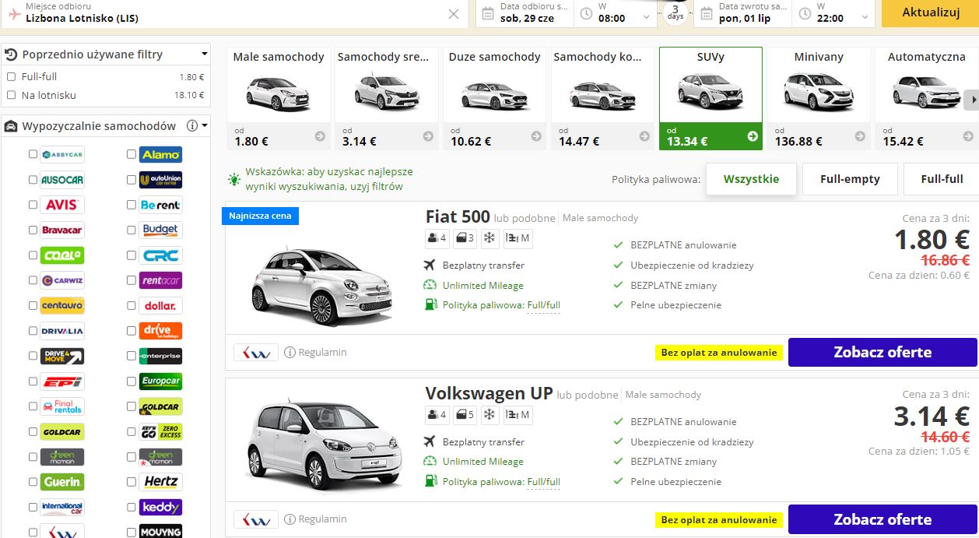Viewport: 979px width, 538px height.
Task: Click the Drive4Move rental logo
Action: [62, 356]
